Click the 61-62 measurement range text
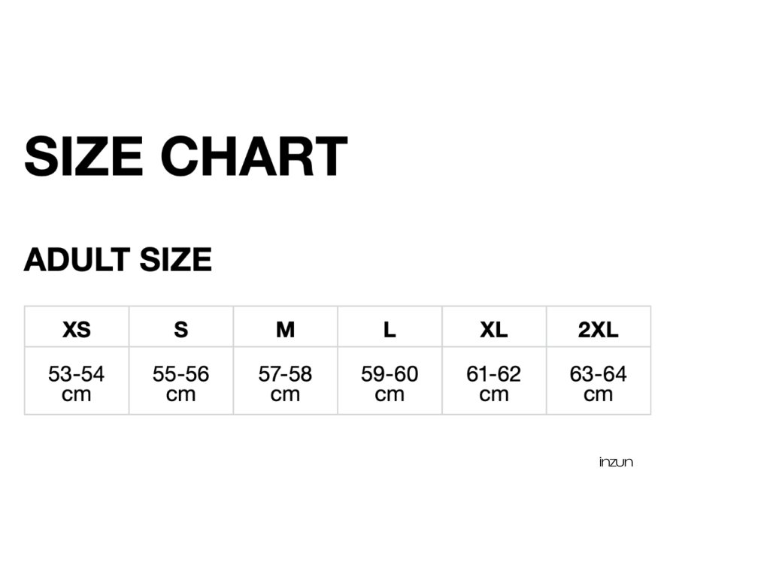This screenshot has width=770, height=577. click(494, 373)
